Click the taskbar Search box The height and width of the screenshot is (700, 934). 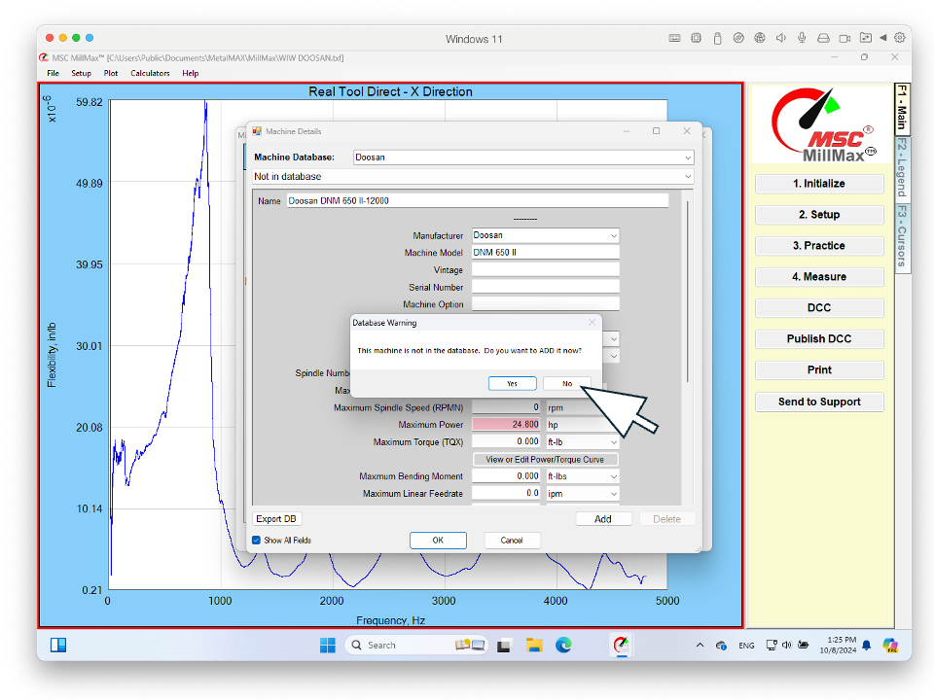416,646
